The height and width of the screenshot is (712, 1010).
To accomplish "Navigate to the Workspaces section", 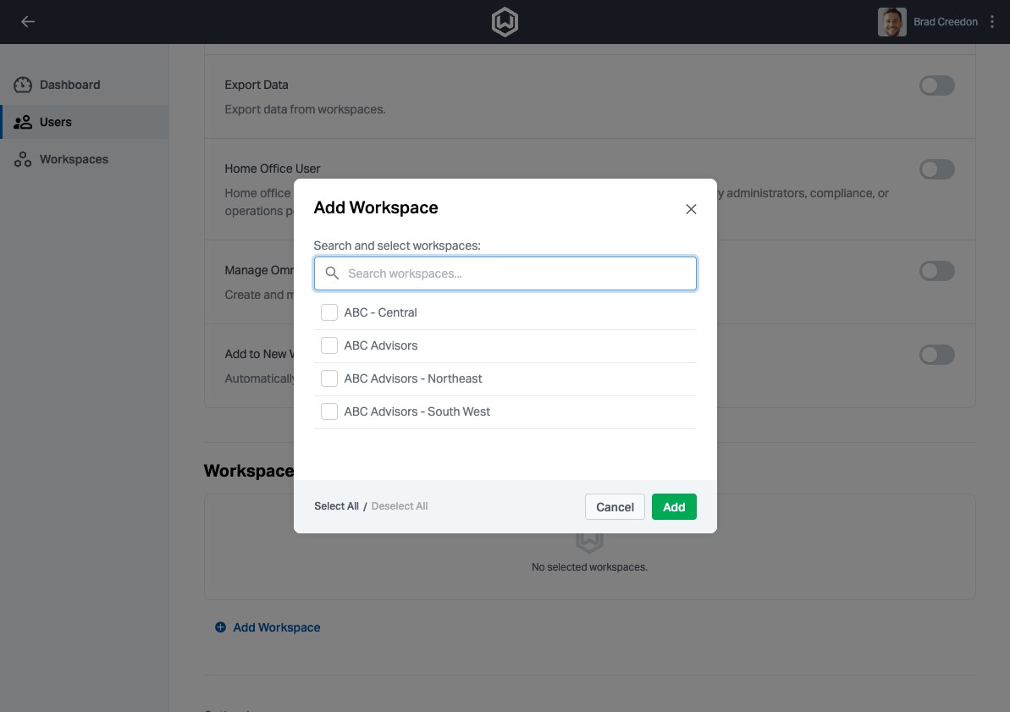I will click(x=74, y=159).
